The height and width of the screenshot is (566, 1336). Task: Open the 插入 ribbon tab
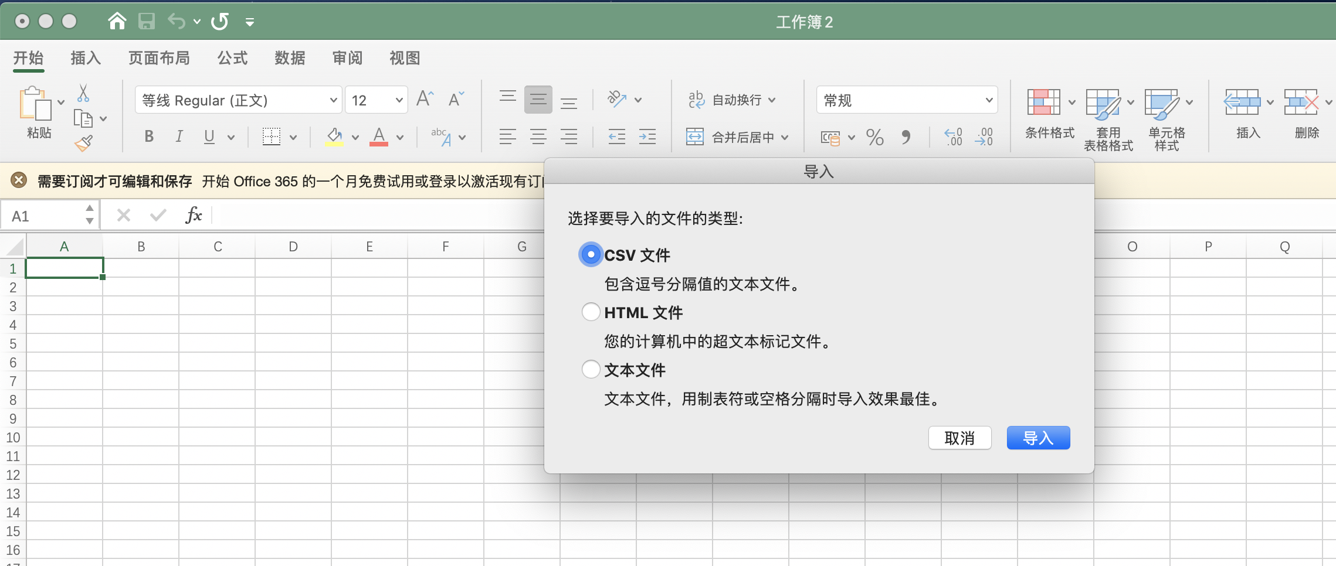coord(86,58)
